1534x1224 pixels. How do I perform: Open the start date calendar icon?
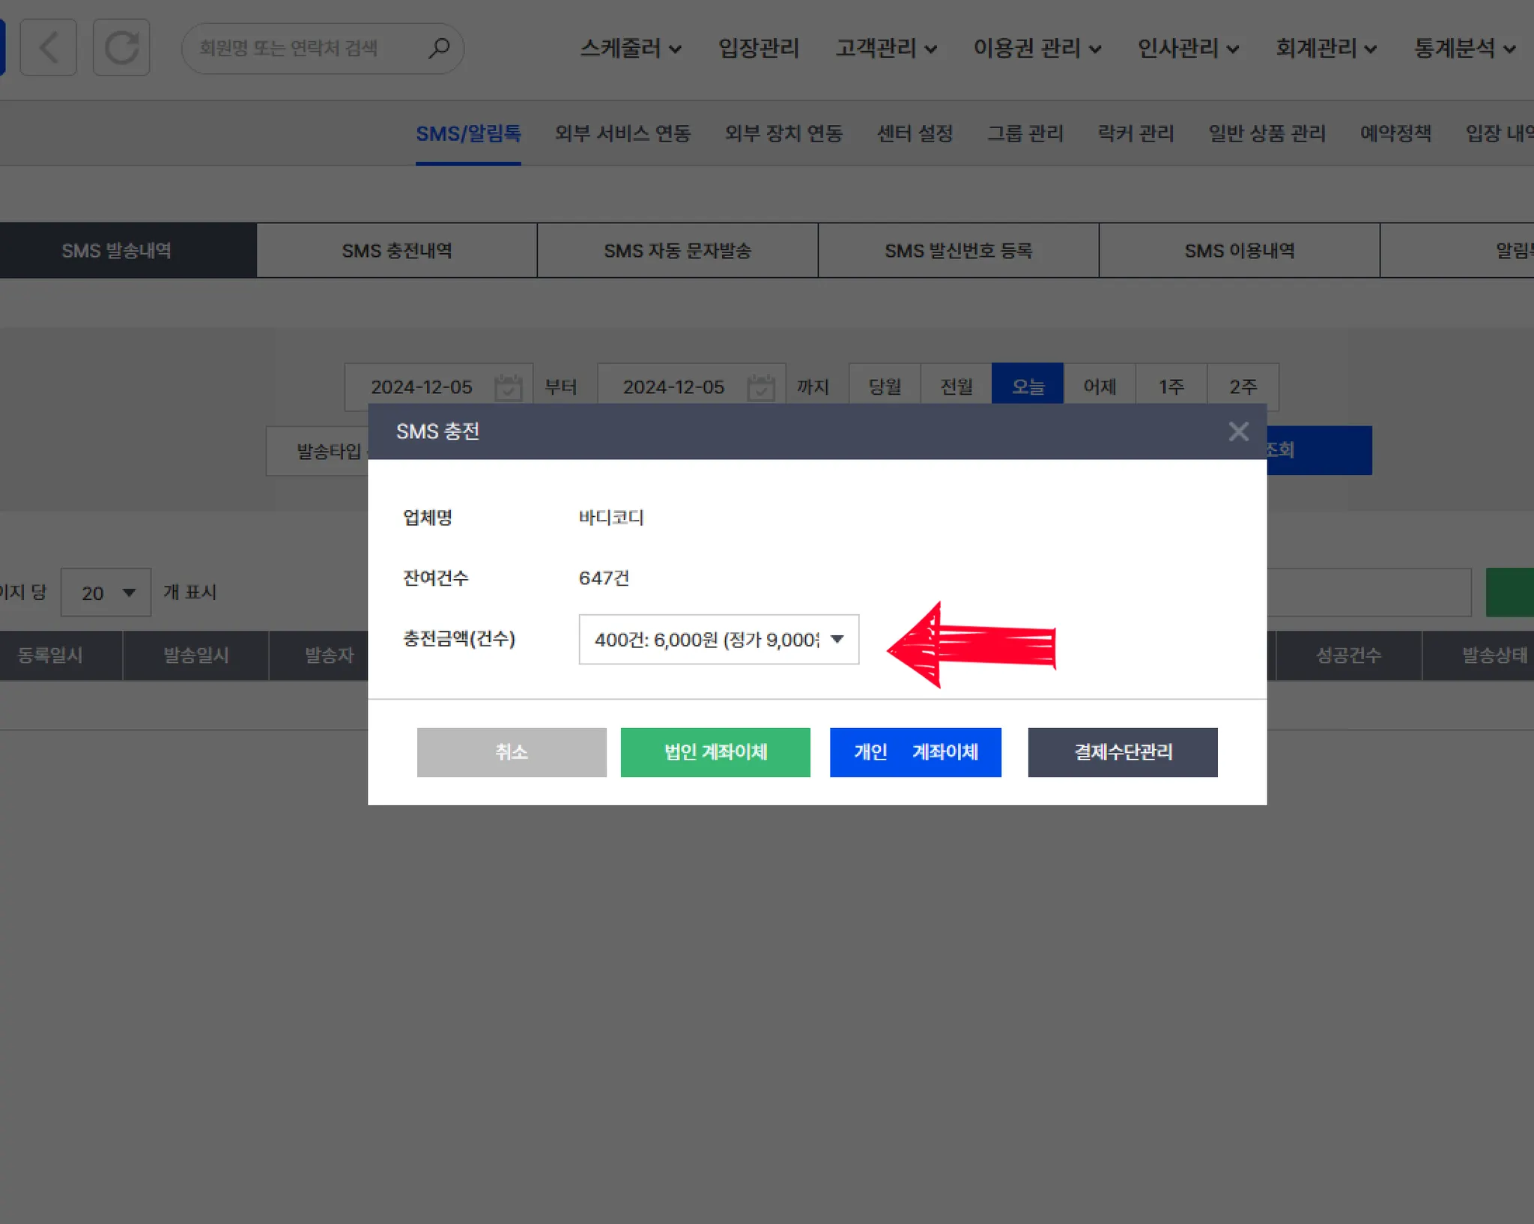pyautogui.click(x=508, y=387)
